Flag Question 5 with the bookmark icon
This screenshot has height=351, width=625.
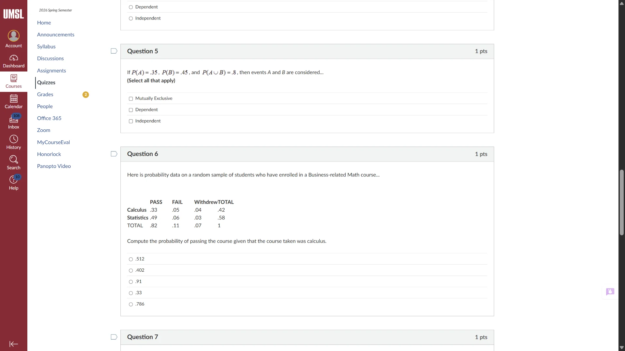click(x=114, y=51)
